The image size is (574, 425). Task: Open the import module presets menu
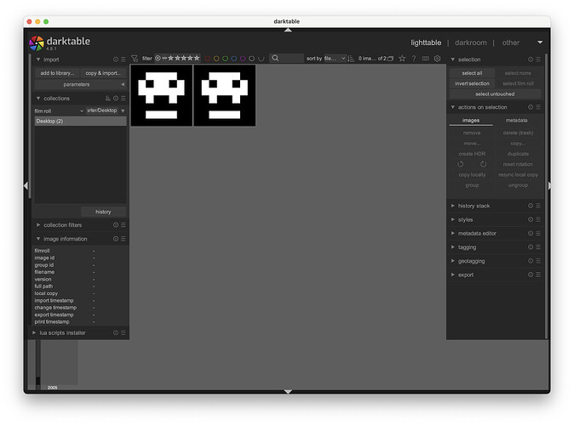(x=123, y=59)
